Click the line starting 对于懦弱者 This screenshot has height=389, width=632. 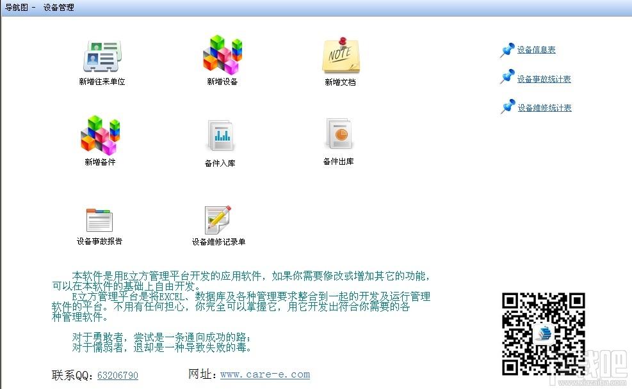[x=161, y=347]
